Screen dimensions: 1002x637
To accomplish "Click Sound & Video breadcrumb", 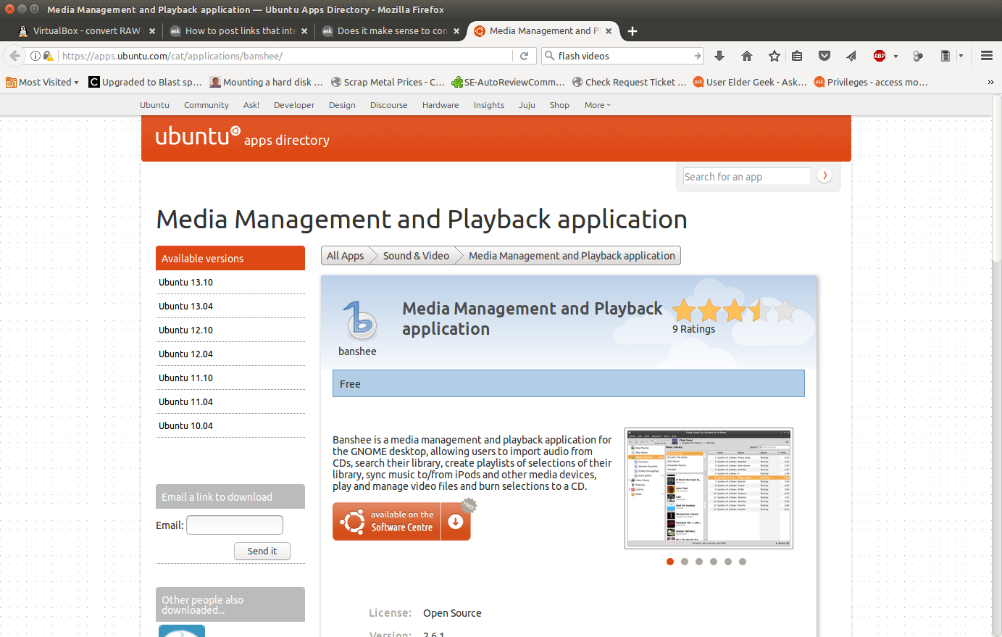I will coord(416,256).
